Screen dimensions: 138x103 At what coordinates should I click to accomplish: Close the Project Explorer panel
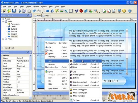(x=30, y=15)
